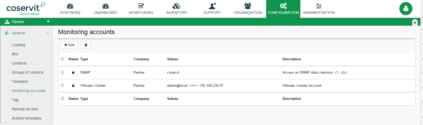The width and height of the screenshot is (423, 125).
Task: Click the admin@local 192.168.238.87 value
Action: coord(195,85)
